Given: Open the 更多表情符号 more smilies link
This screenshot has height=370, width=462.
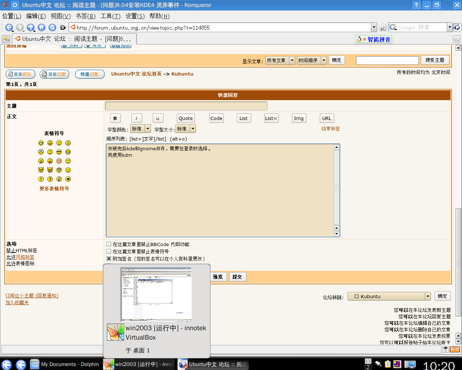Looking at the screenshot, I should [x=54, y=189].
